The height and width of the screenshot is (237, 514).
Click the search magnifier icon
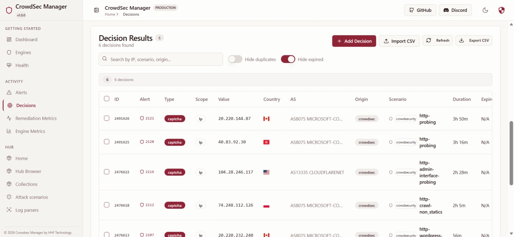tap(105, 59)
